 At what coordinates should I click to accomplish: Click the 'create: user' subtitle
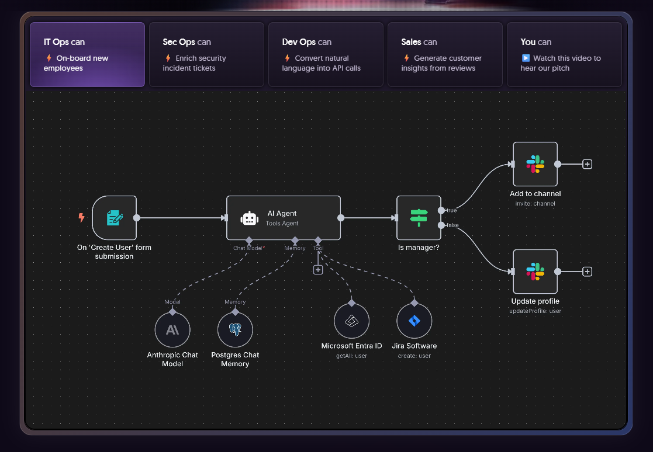[x=414, y=356]
